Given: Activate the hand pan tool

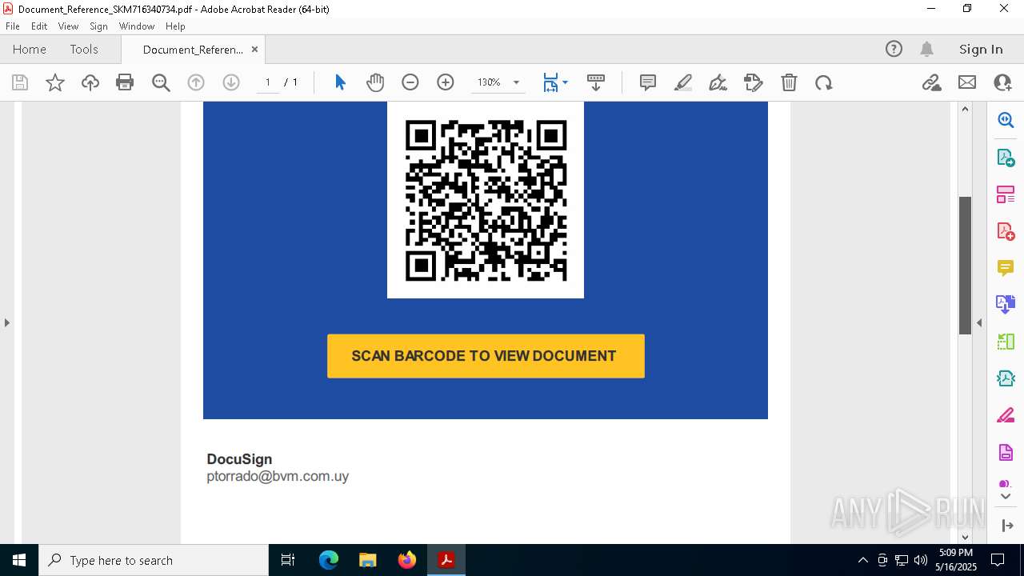Looking at the screenshot, I should (375, 82).
